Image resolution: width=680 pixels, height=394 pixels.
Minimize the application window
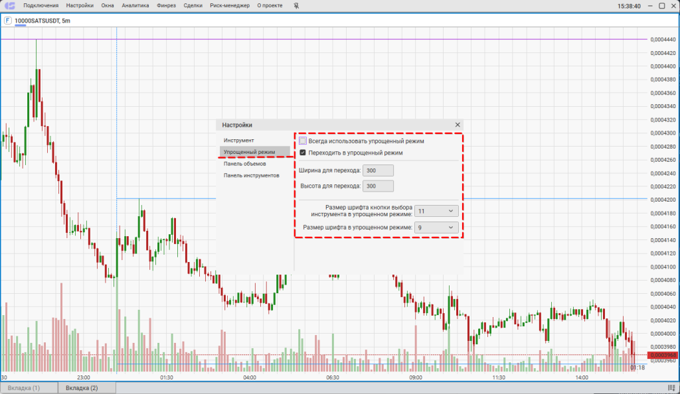tap(650, 5)
